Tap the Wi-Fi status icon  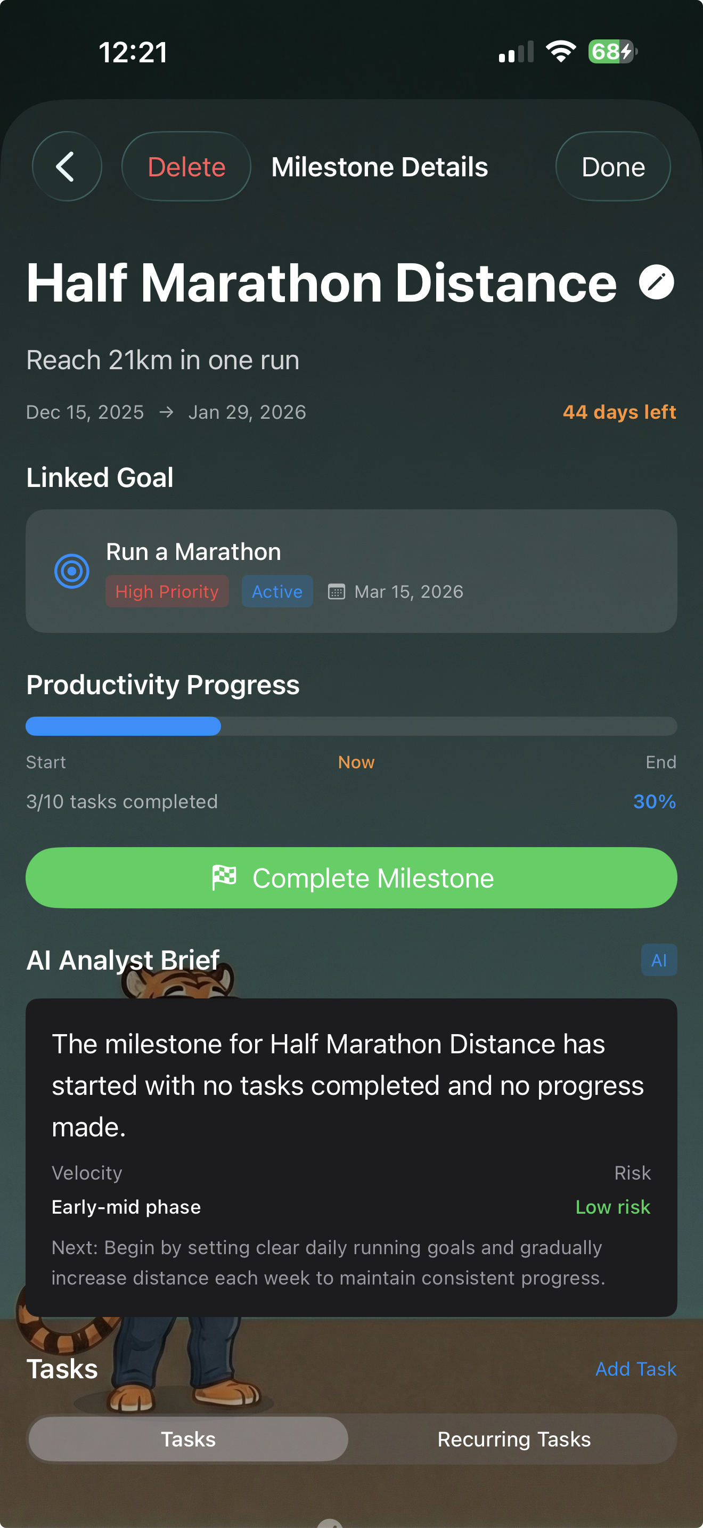pyautogui.click(x=560, y=52)
